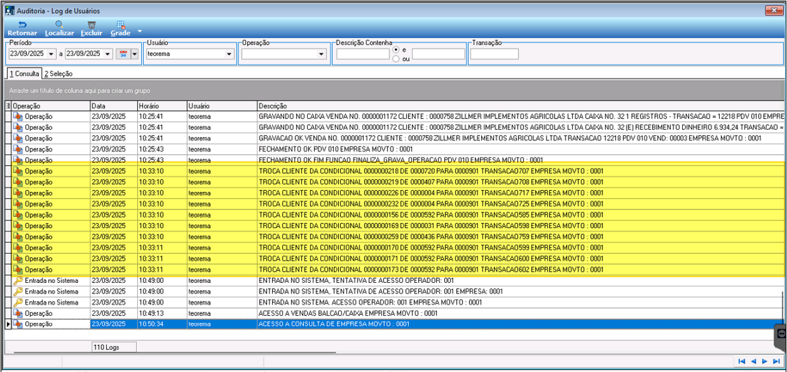Click the Excluir trash icon

tap(91, 24)
